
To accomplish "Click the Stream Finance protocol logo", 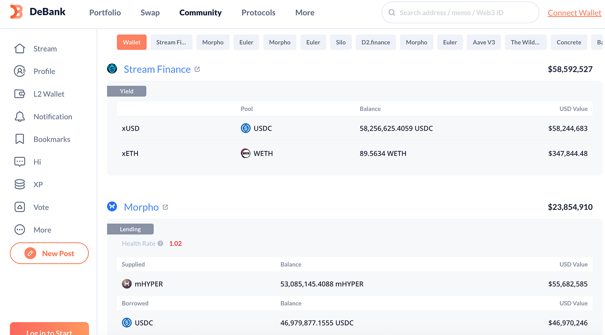I will click(x=112, y=69).
